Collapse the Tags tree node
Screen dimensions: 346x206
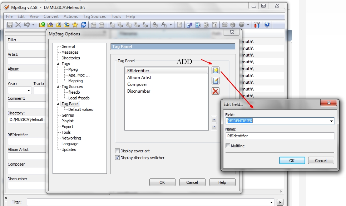58,64
